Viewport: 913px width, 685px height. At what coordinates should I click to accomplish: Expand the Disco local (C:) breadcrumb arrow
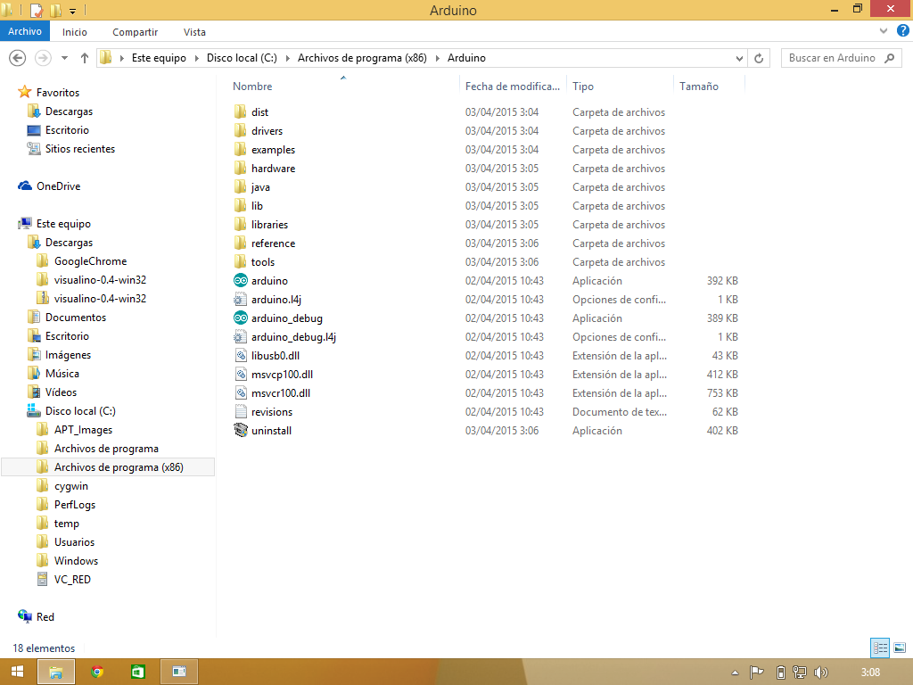pos(287,58)
